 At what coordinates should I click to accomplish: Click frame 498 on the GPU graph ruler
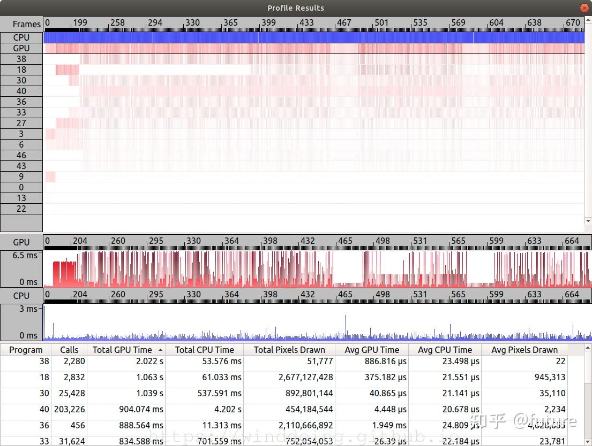(x=382, y=241)
